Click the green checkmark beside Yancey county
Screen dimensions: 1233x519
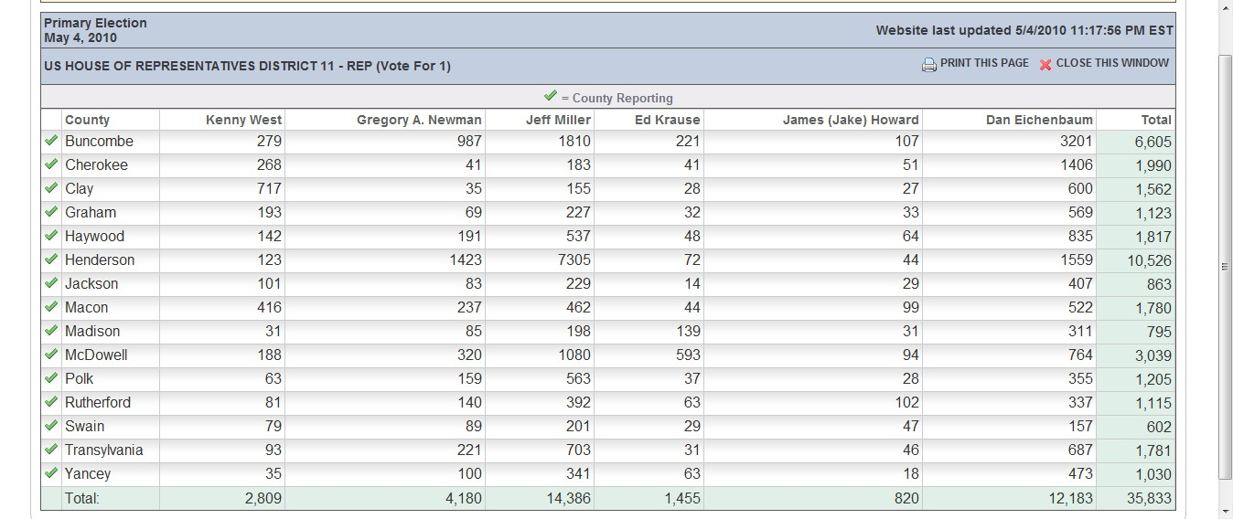coord(51,473)
